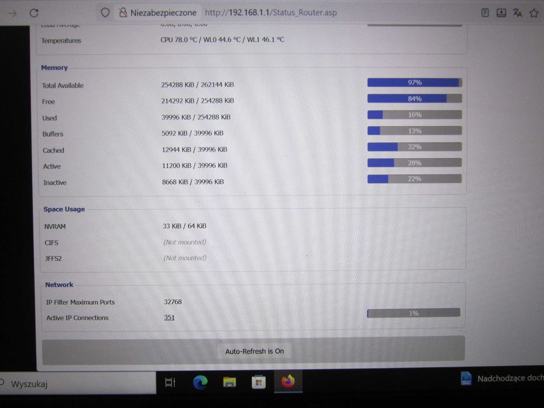Toggle the Auto-Refresh is On button

tap(254, 351)
